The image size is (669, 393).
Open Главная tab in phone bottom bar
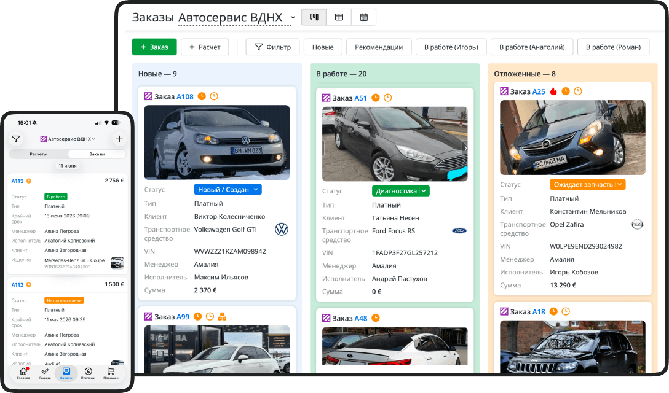click(x=23, y=373)
